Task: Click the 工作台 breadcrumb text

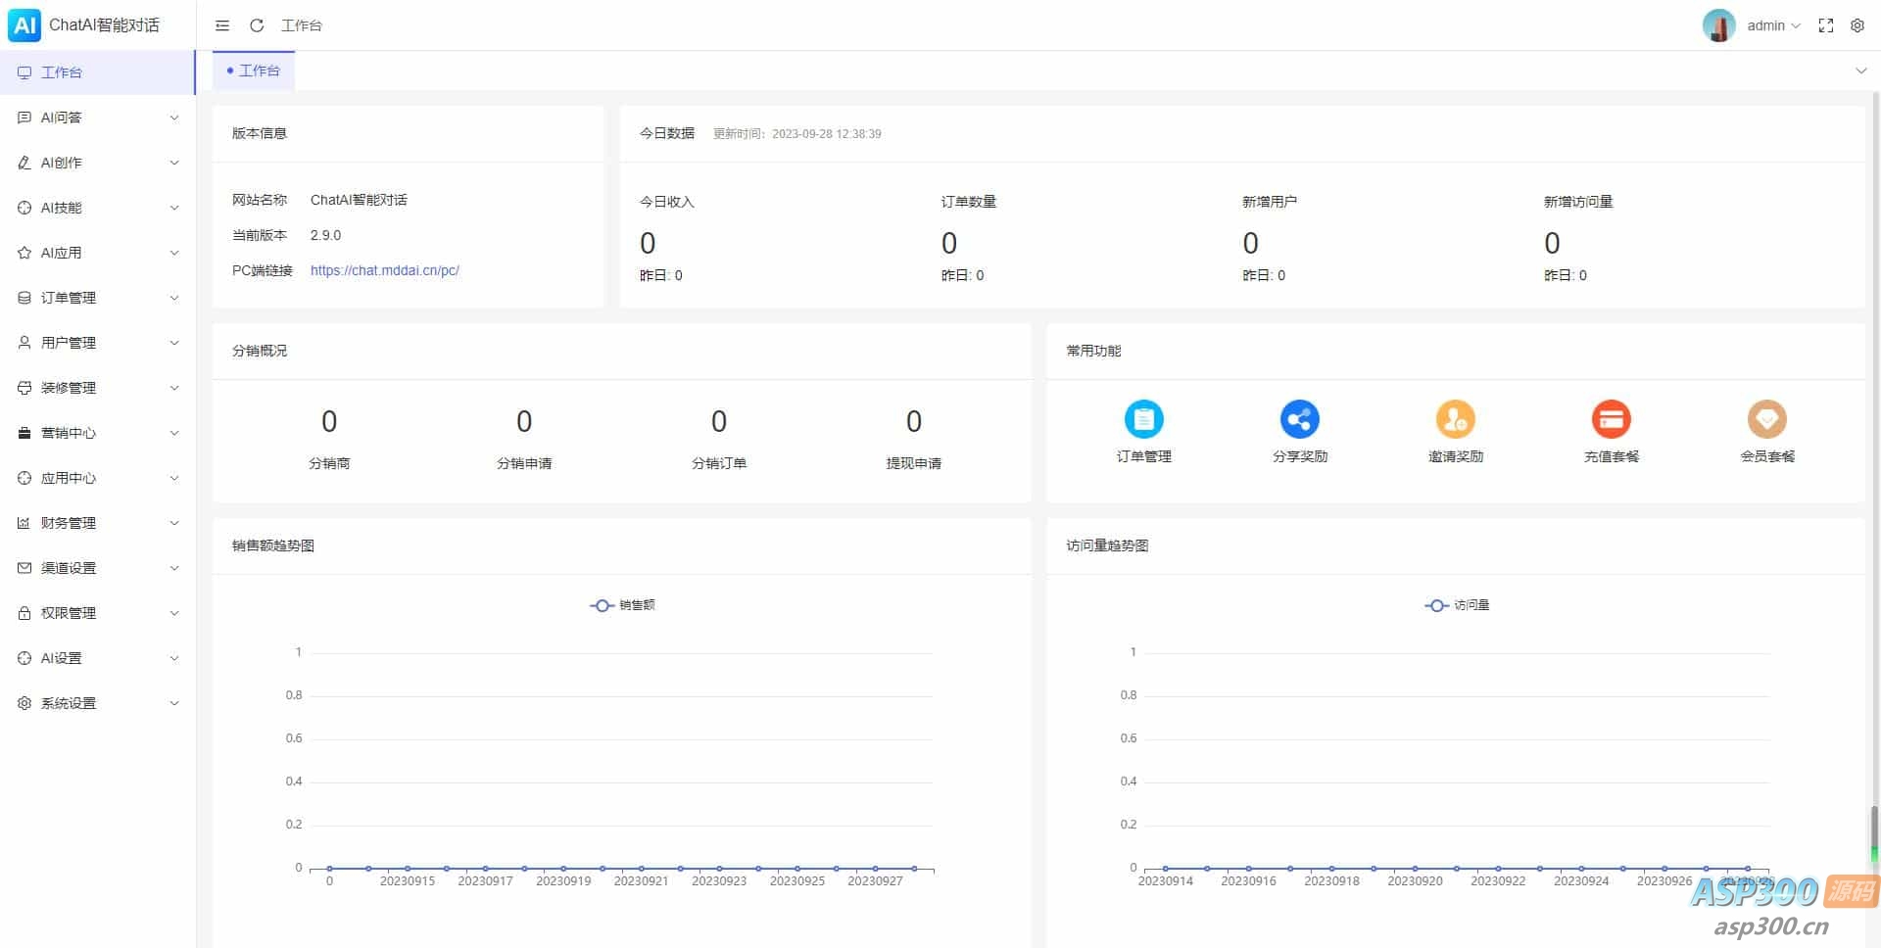Action: [x=302, y=25]
